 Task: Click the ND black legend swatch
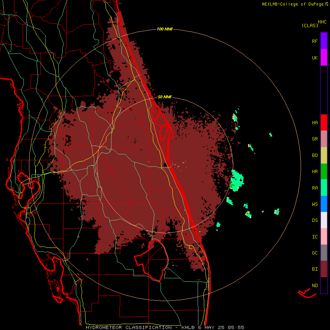324,285
